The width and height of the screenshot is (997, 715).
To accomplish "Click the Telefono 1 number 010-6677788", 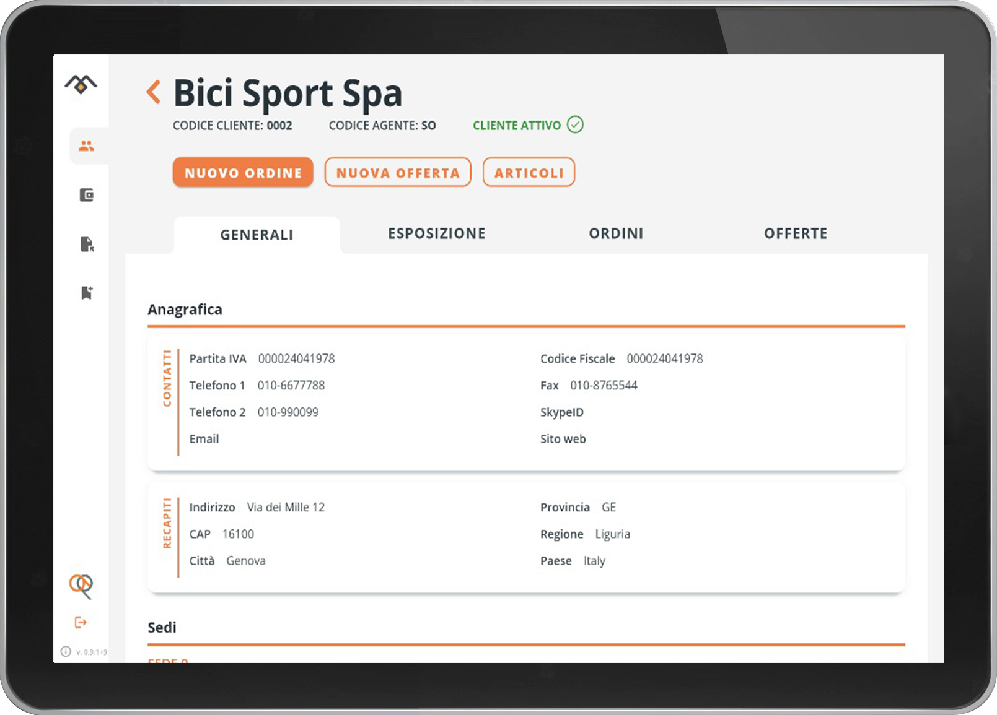I will coord(291,385).
